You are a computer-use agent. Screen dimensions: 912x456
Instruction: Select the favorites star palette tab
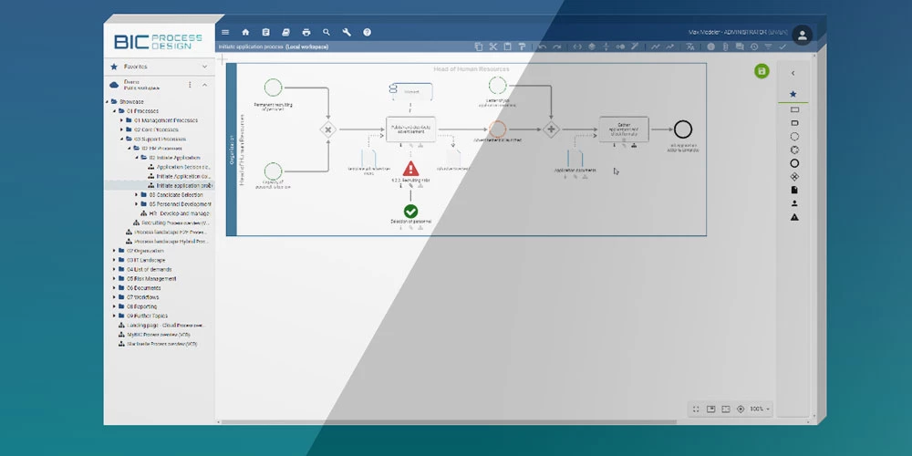pyautogui.click(x=793, y=94)
